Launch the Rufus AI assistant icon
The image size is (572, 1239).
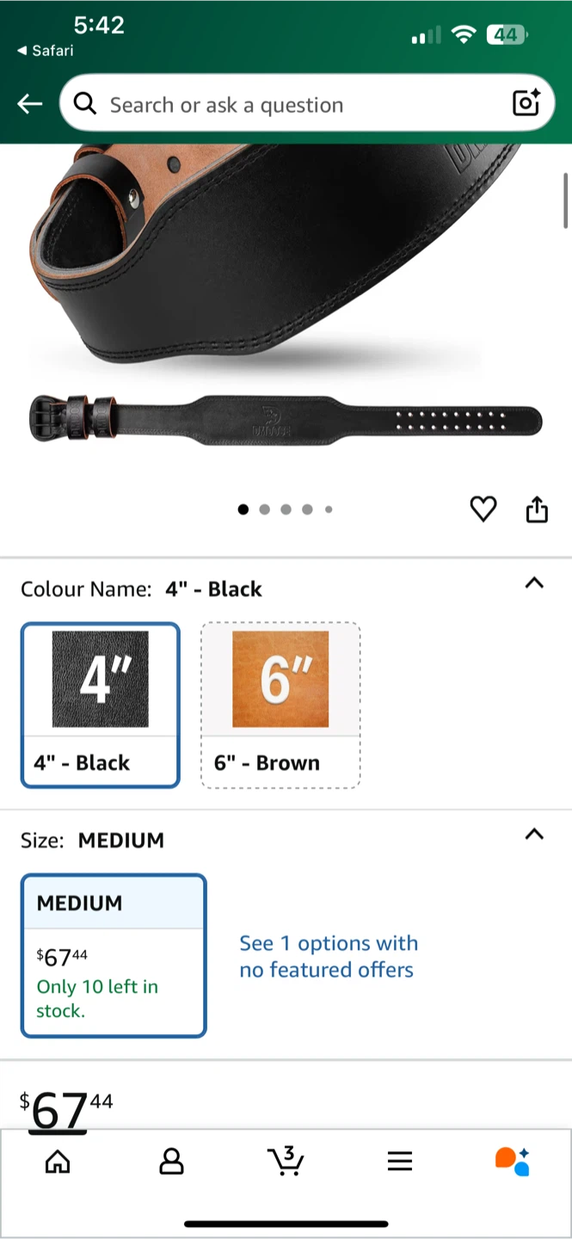513,1161
